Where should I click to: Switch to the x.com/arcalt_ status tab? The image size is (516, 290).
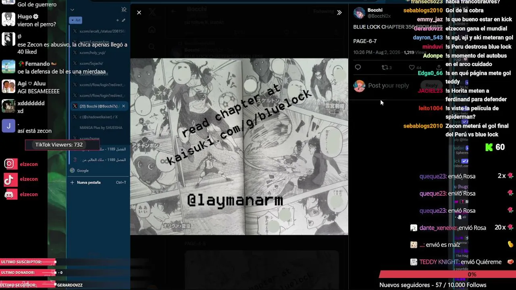point(99,31)
